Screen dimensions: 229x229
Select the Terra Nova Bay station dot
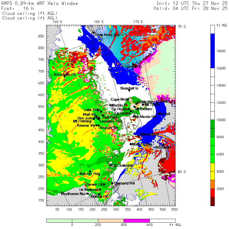tap(94, 33)
